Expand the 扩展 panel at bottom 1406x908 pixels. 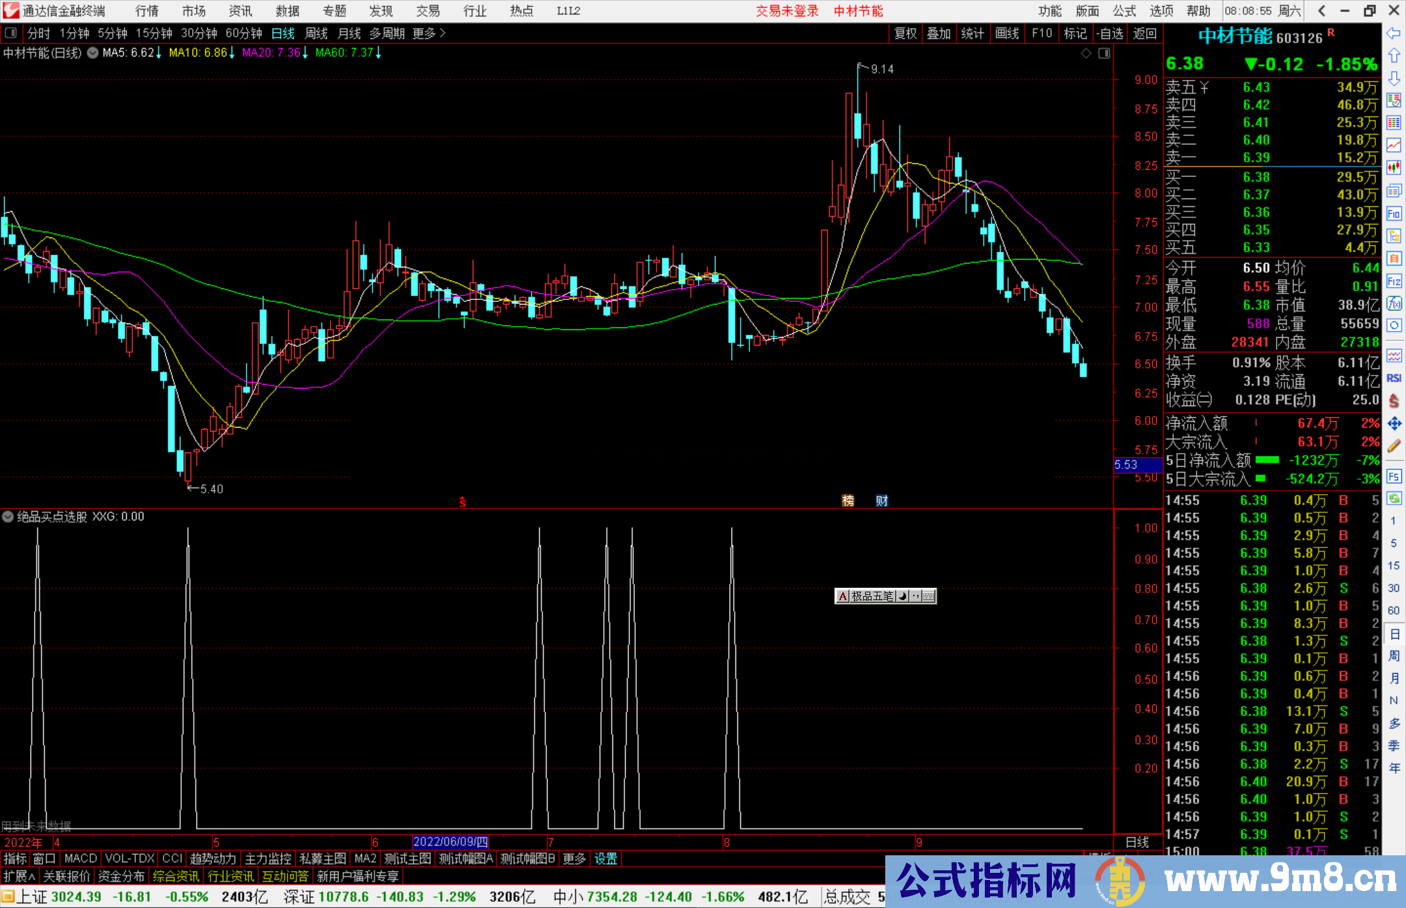20,876
